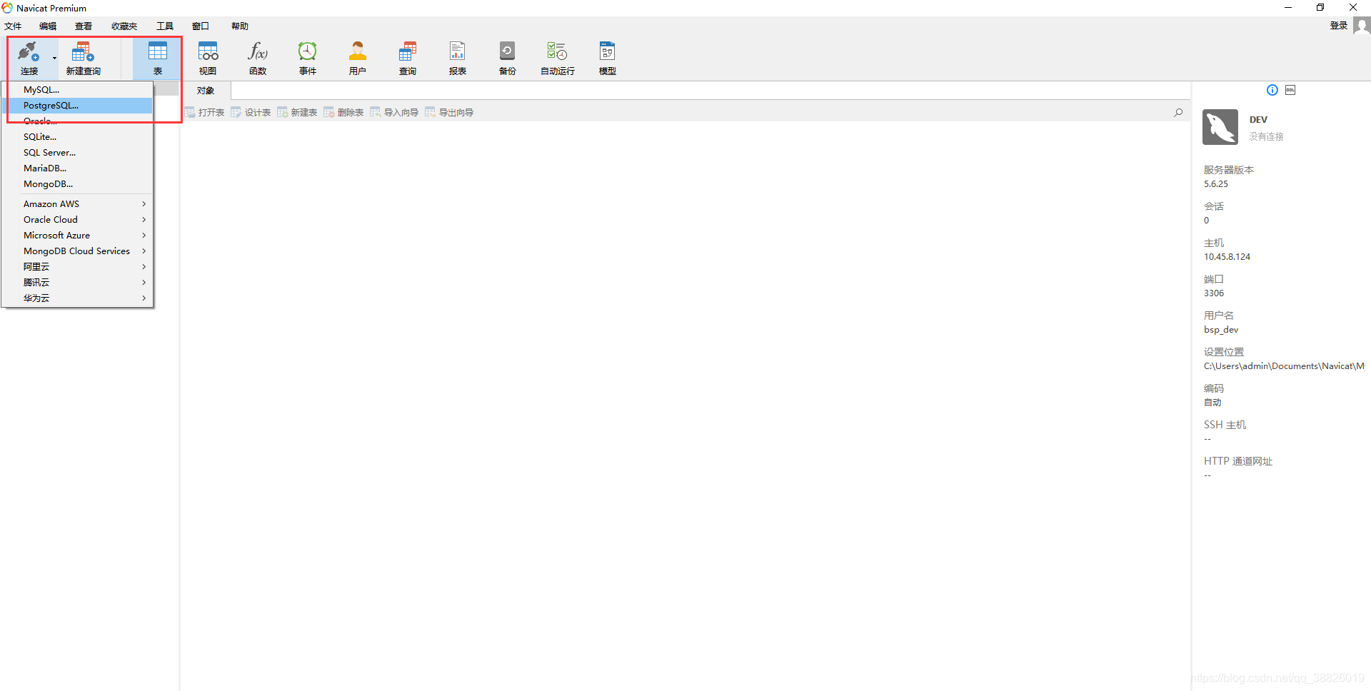Click the 报表 report icon
Image resolution: width=1371 pixels, height=691 pixels.
pos(458,58)
